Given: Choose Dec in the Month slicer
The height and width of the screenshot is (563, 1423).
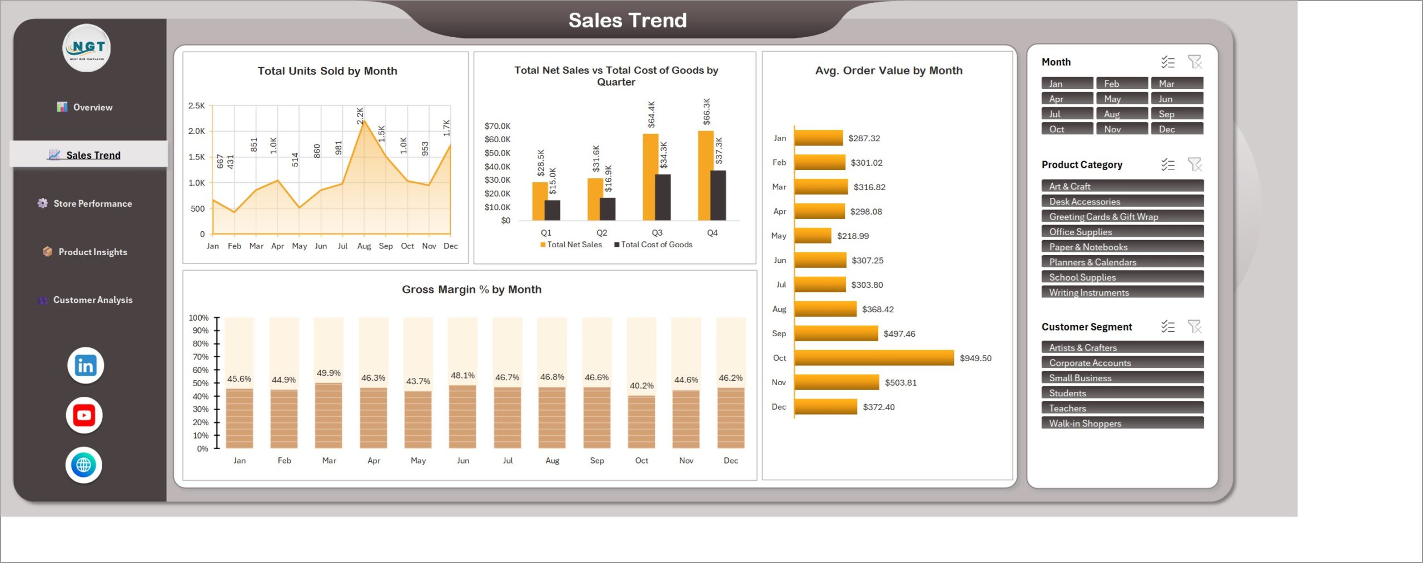Looking at the screenshot, I should [x=1177, y=128].
